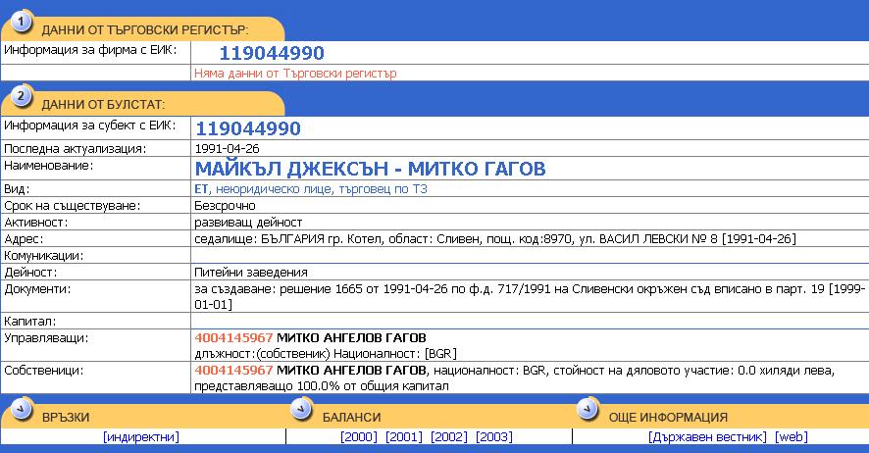Click the 'Вид:' label
This screenshot has width=869, height=453.
pos(17,189)
